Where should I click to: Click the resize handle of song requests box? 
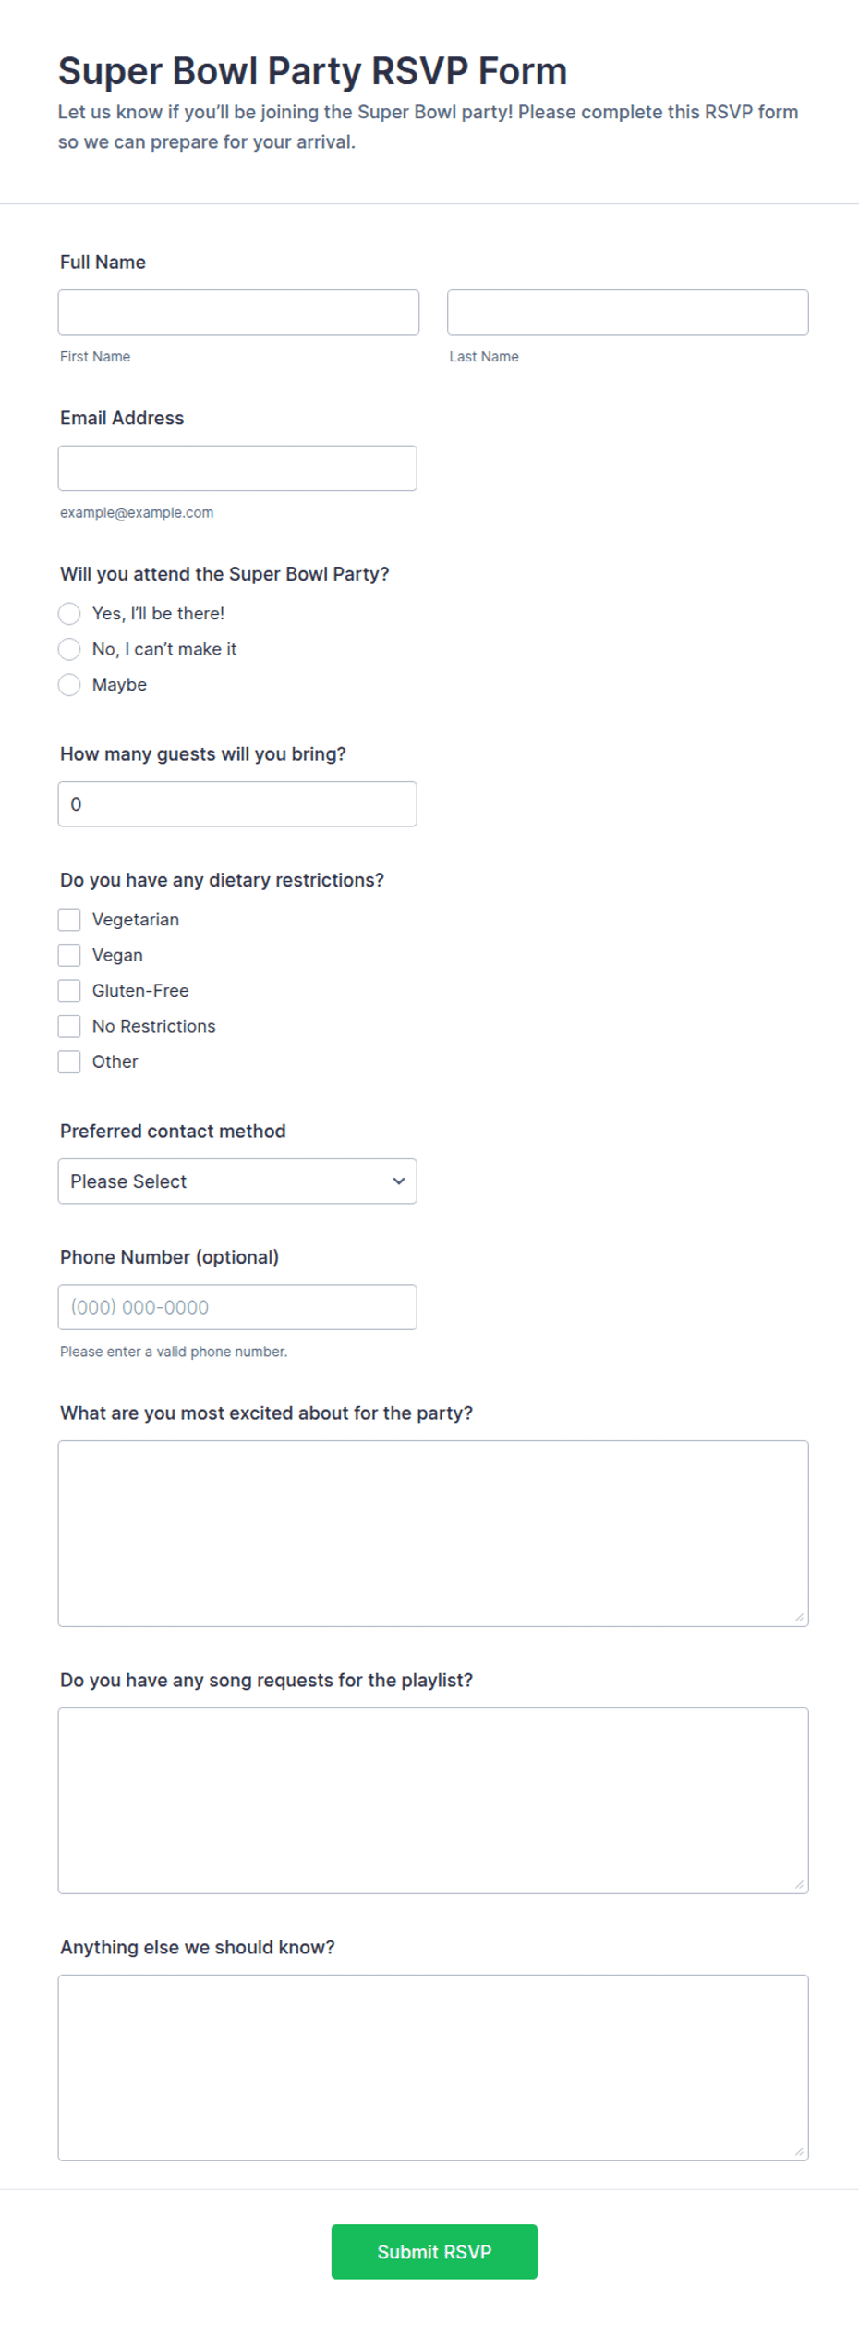799,1884
